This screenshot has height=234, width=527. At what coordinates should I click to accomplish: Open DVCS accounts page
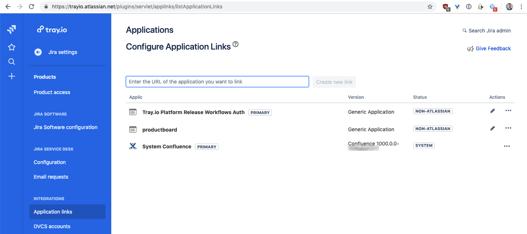(52, 226)
